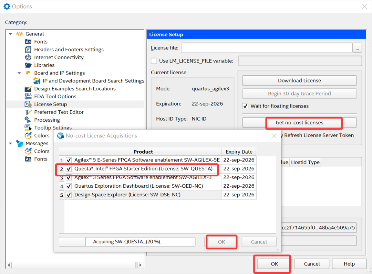Viewport: 372px width, 274px height.
Task: Click the Product column header
Action: (x=143, y=152)
